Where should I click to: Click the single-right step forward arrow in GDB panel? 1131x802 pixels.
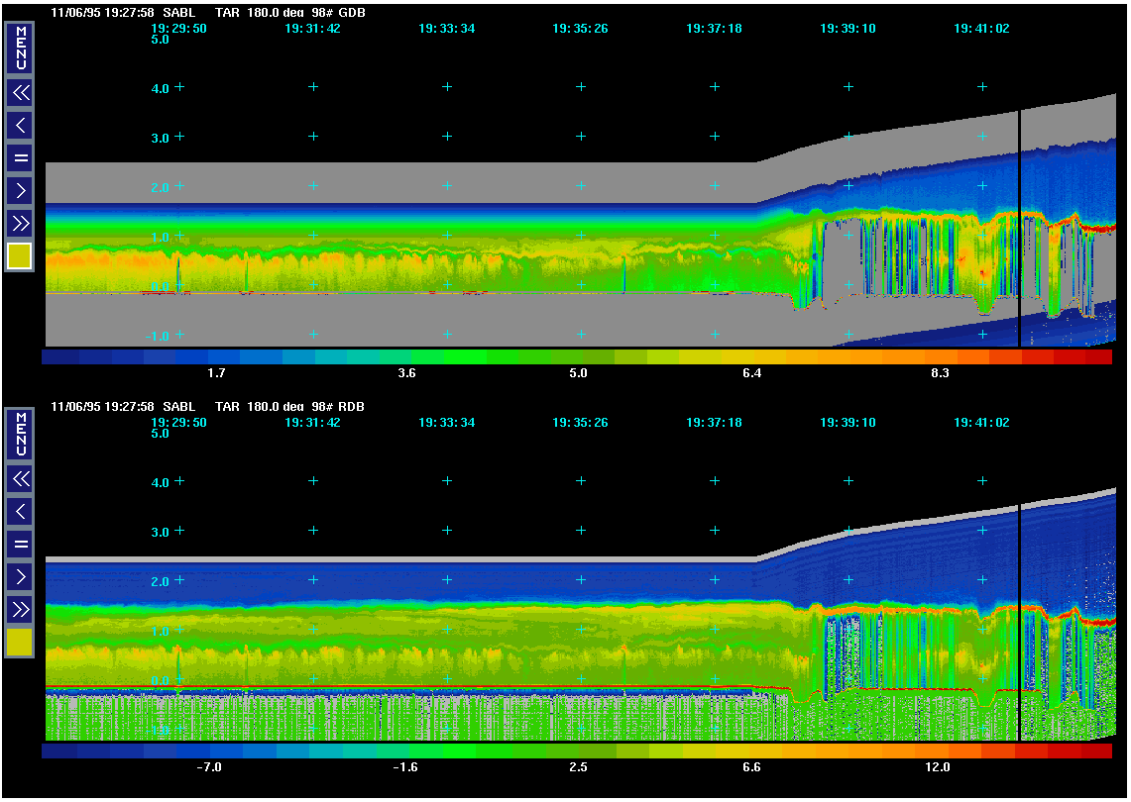[20, 190]
